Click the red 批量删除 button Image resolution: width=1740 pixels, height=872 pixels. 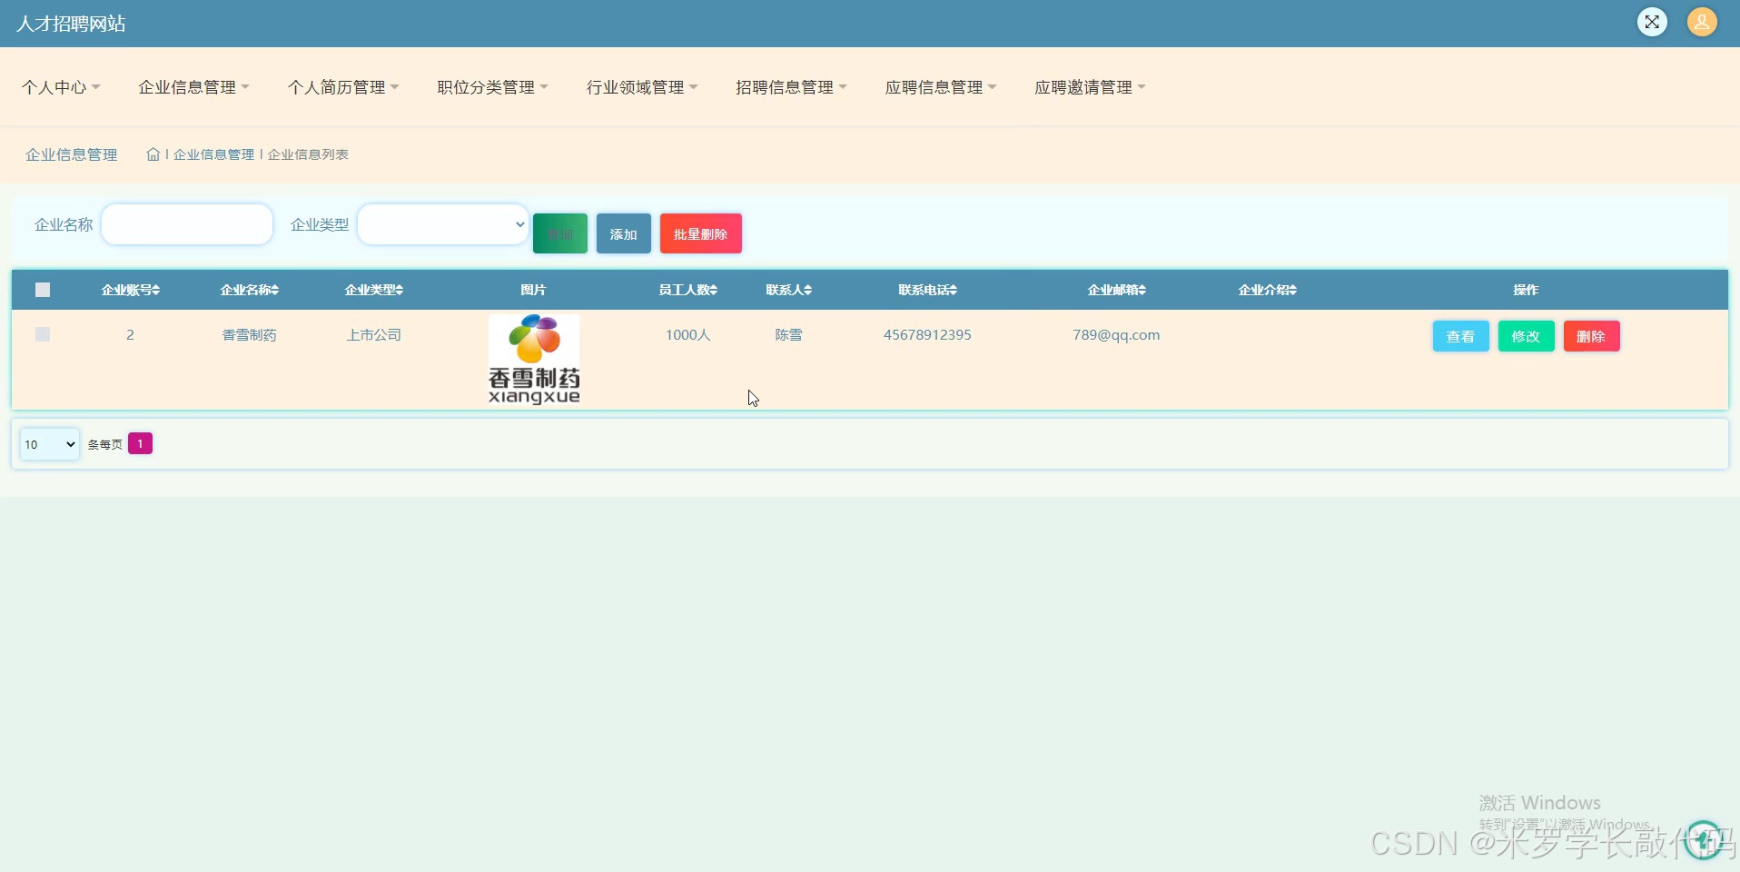(x=701, y=233)
